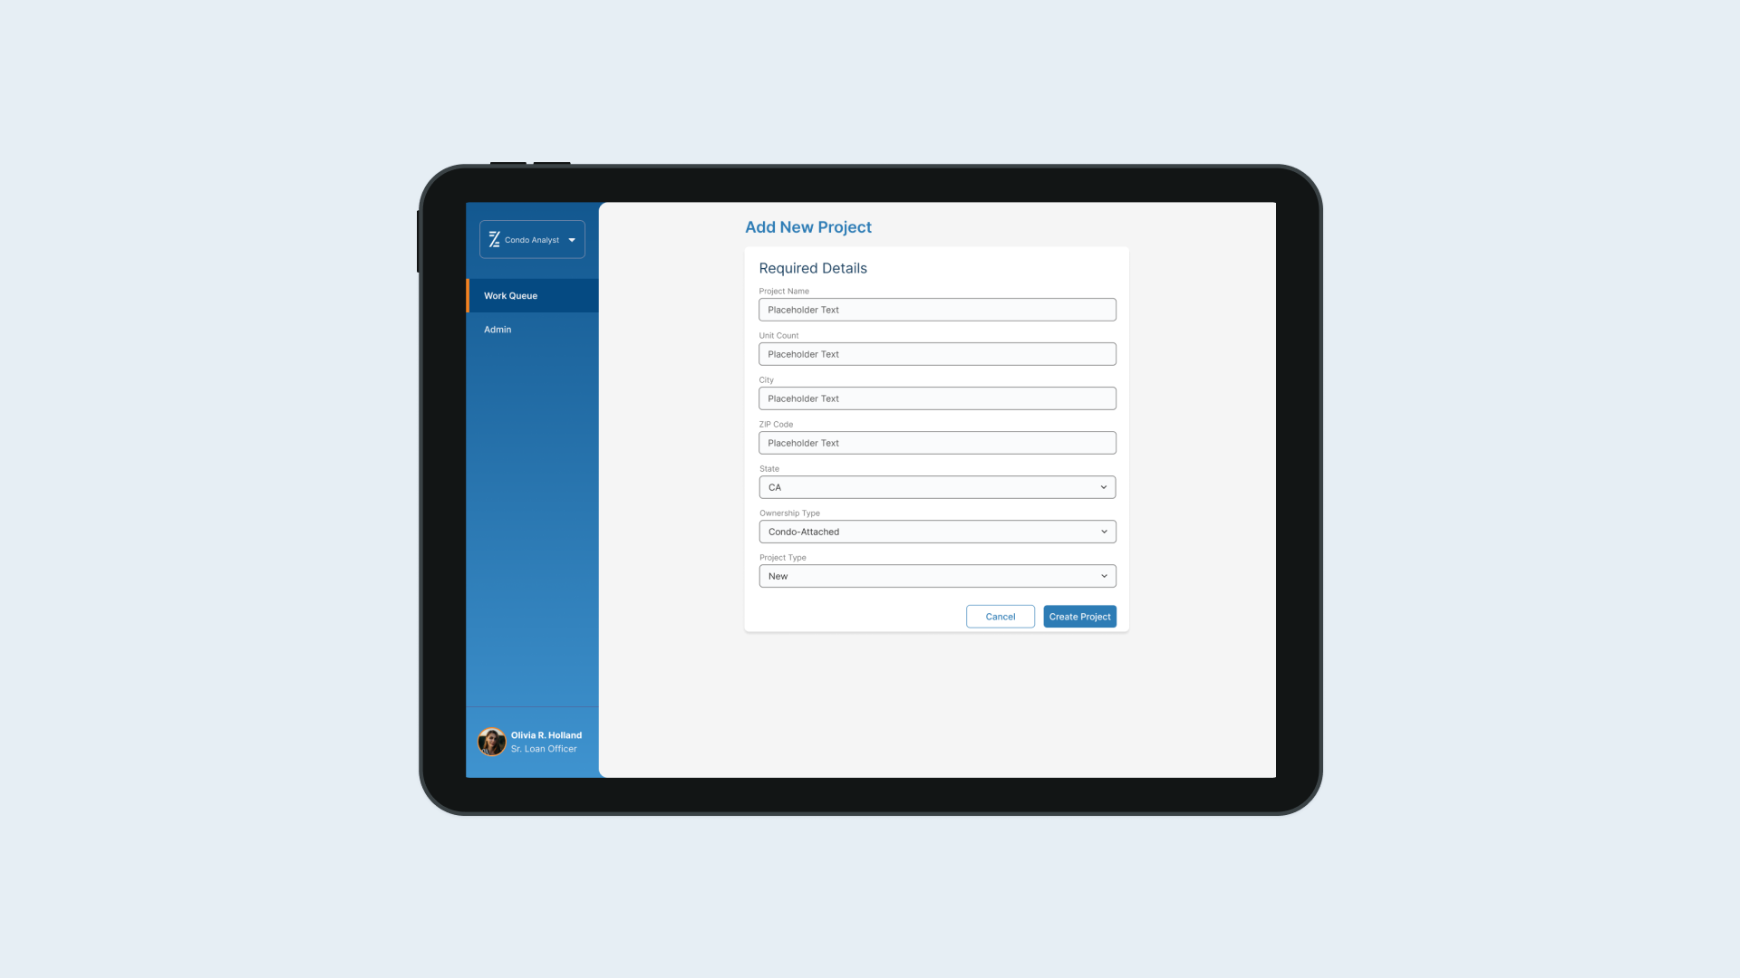Click the Ownership Type dropdown arrow
The image size is (1740, 978).
tap(1104, 532)
